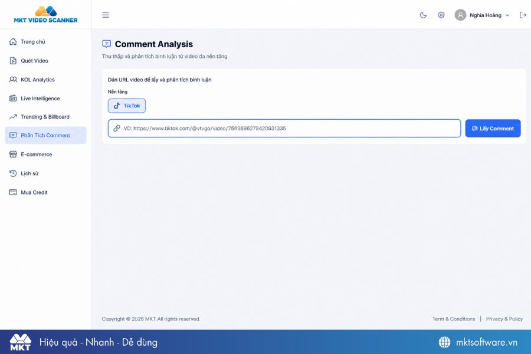
Task: Select TikTok platform option
Action: pos(127,106)
